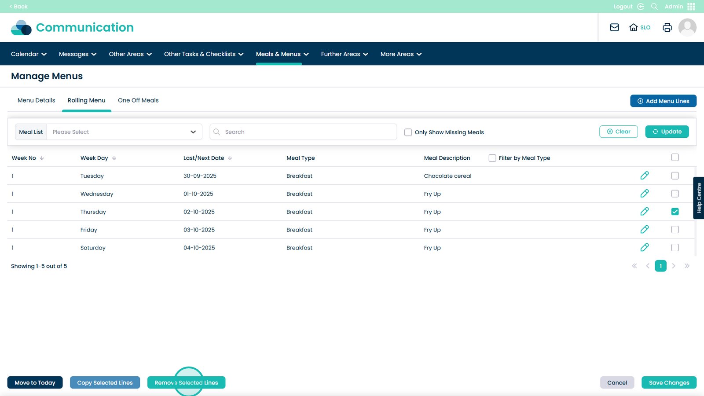
Task: Open the mail envelope icon
Action: (x=614, y=27)
